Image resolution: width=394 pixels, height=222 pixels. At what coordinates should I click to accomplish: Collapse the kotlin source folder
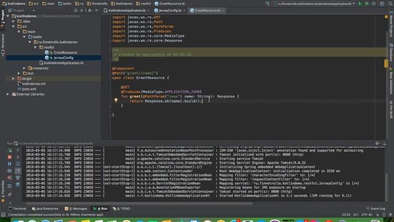tap(25, 37)
